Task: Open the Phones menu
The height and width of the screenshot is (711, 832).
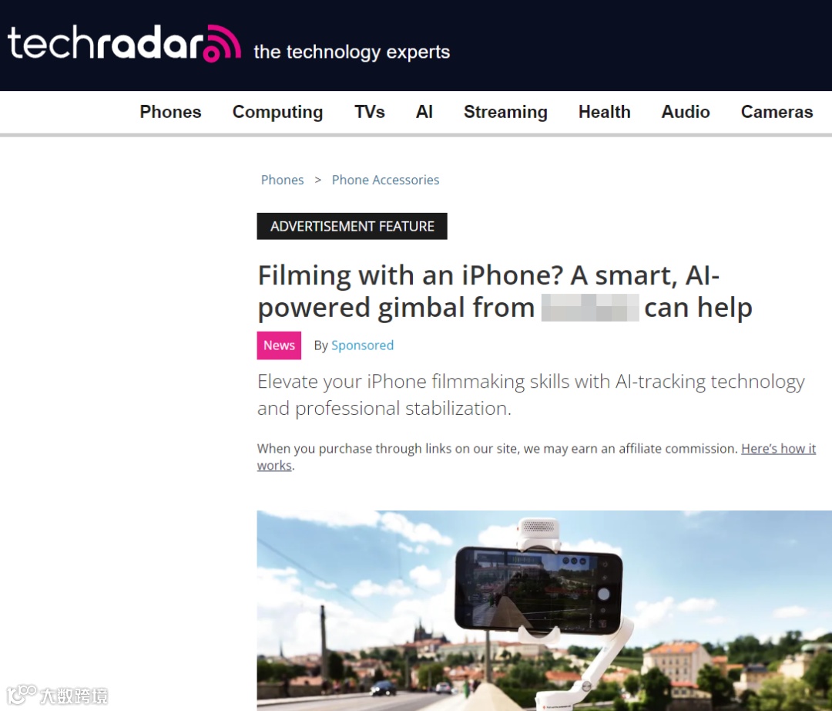Action: [170, 112]
